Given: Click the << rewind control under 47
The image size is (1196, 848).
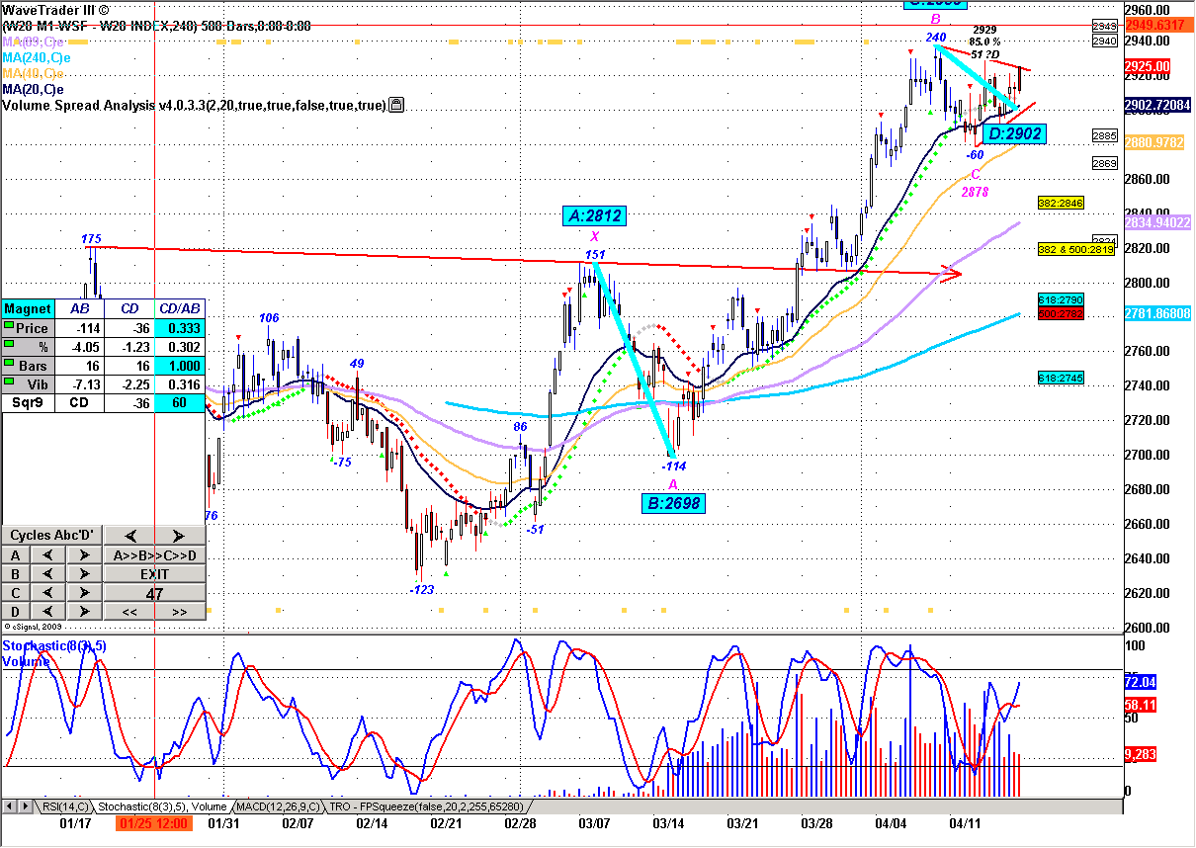Looking at the screenshot, I should 129,612.
